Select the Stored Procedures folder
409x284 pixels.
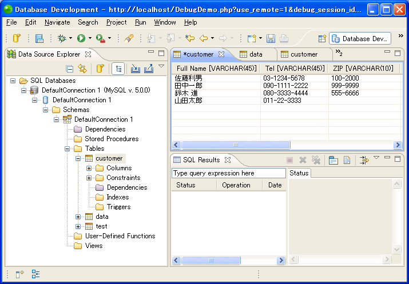(111, 139)
